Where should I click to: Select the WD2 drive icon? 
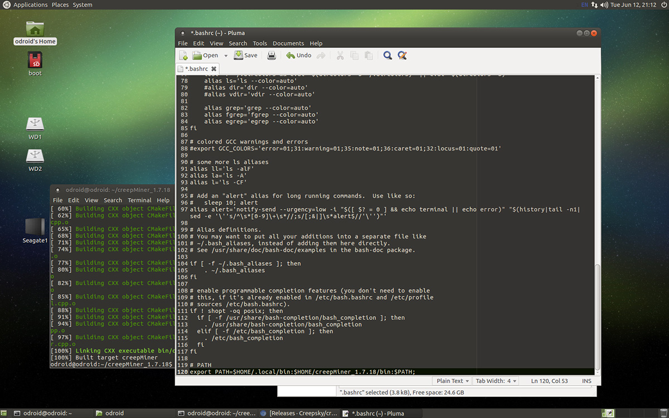[x=35, y=160]
